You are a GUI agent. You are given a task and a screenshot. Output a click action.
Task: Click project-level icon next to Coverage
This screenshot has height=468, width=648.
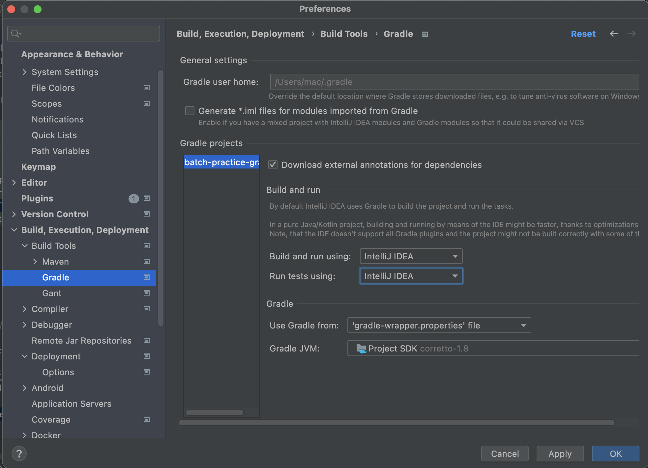[x=147, y=420]
